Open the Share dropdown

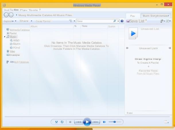coord(26,21)
